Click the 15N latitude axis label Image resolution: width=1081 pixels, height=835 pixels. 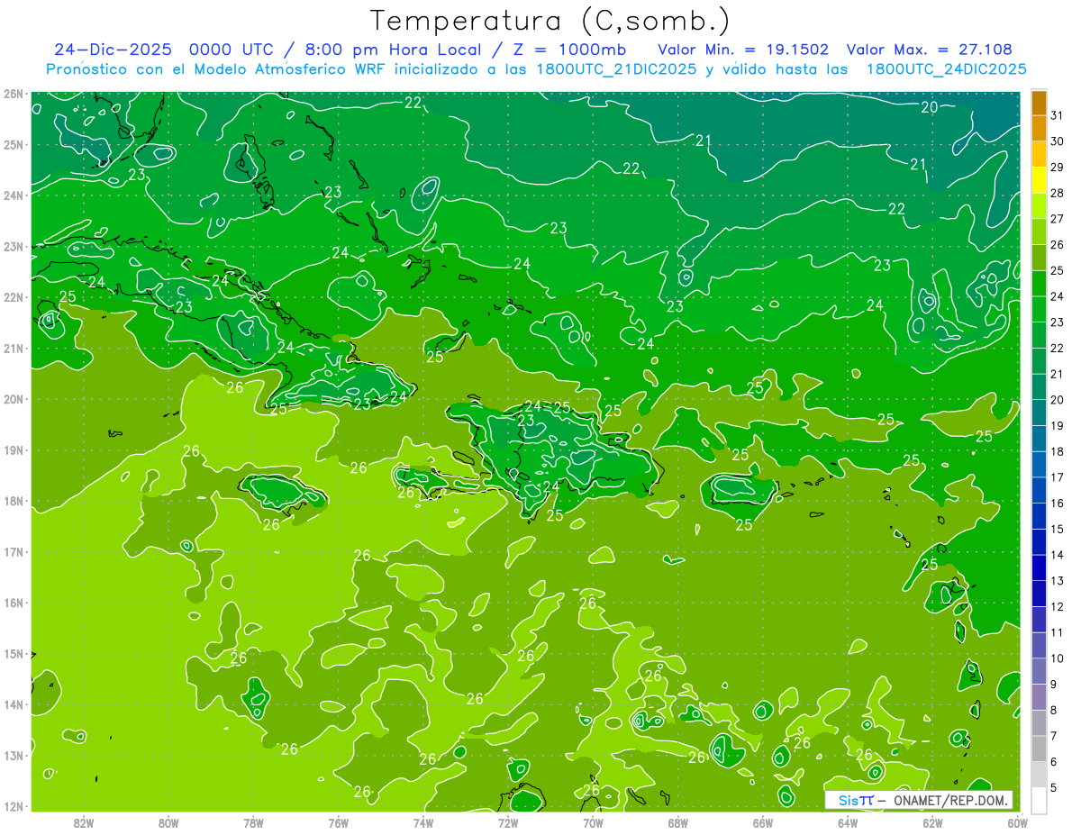click(x=13, y=653)
